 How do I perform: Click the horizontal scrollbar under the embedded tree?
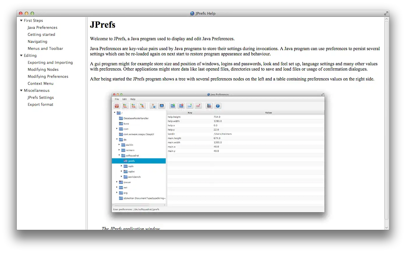coord(139,205)
